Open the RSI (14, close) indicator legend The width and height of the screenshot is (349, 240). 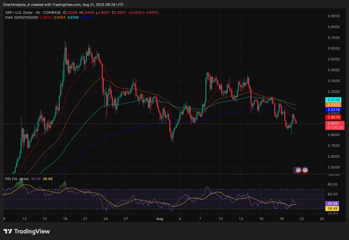coord(17,178)
